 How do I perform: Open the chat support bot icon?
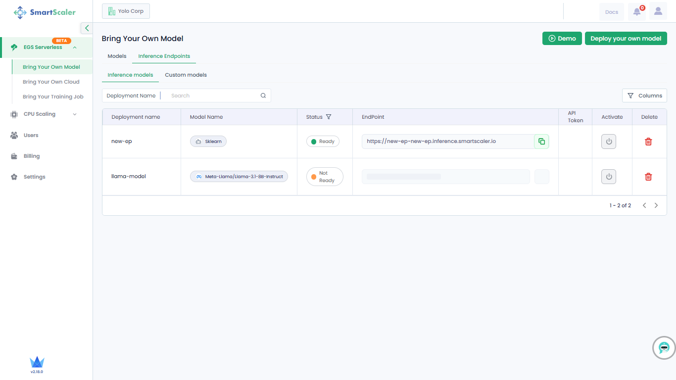664,347
